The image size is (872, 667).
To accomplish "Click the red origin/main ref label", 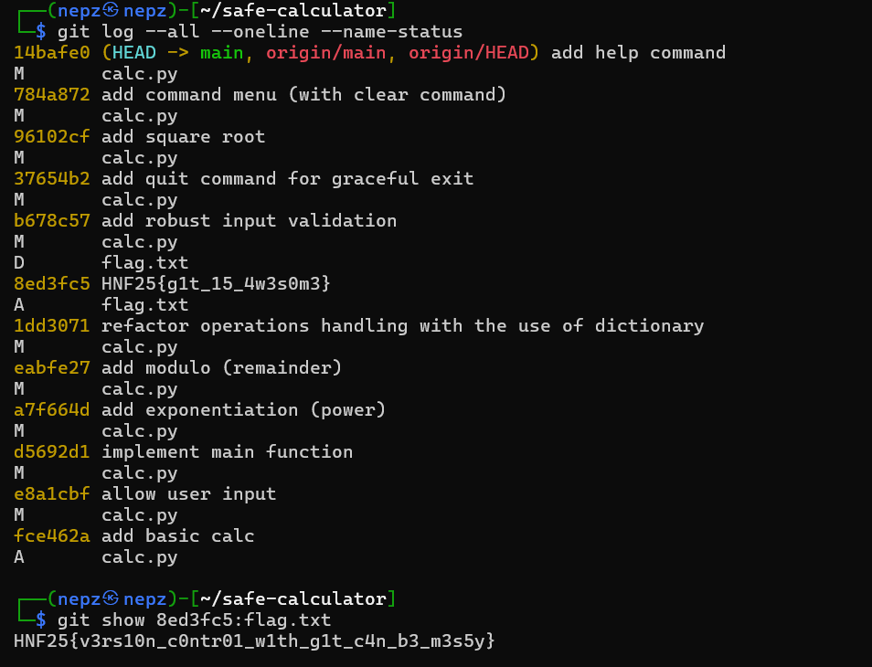I will [324, 53].
